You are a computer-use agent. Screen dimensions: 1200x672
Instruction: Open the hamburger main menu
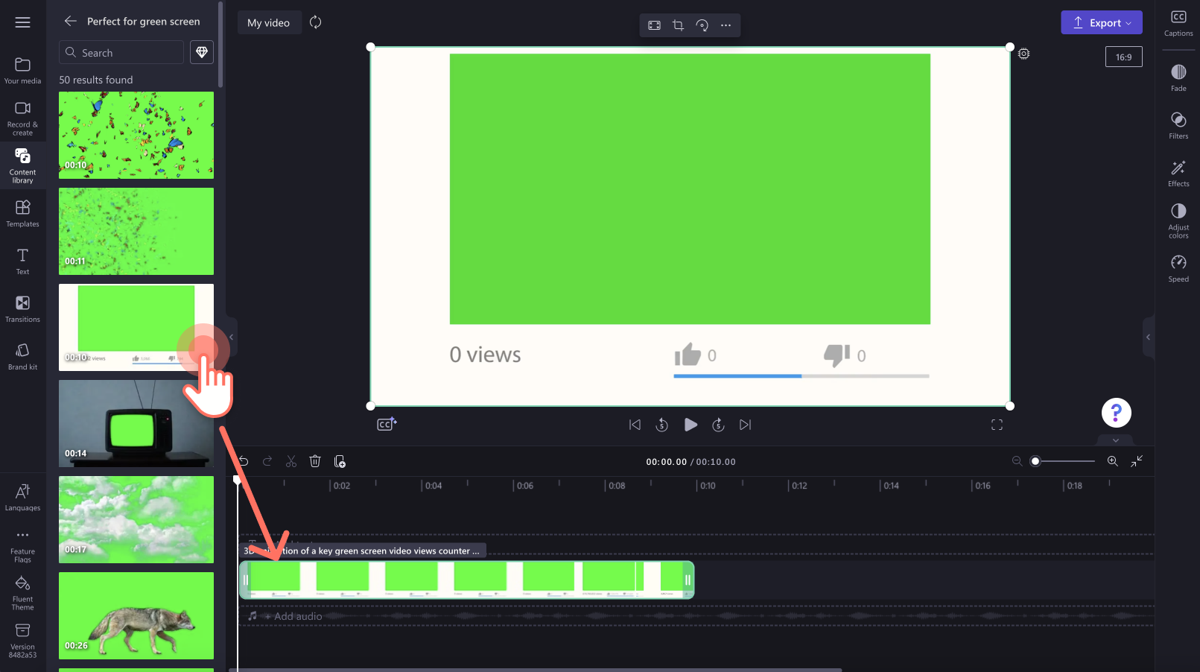(22, 22)
